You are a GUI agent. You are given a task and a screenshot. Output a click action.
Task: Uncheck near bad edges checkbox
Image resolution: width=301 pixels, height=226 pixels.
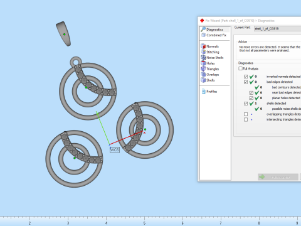pyautogui.click(x=251, y=93)
